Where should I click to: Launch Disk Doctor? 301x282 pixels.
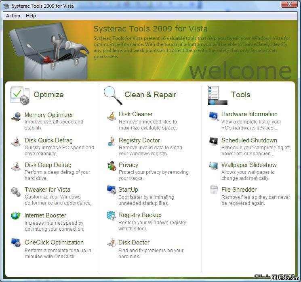click(134, 242)
